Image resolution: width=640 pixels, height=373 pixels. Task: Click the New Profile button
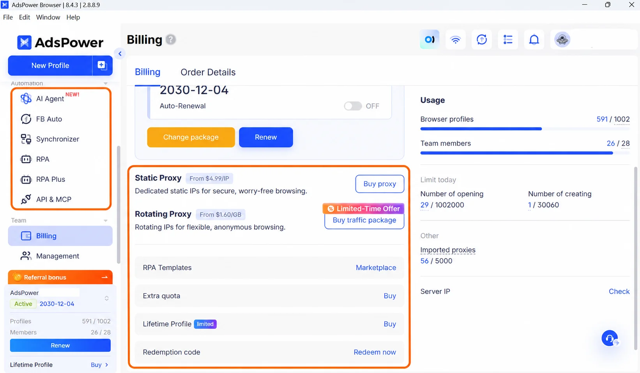(50, 65)
